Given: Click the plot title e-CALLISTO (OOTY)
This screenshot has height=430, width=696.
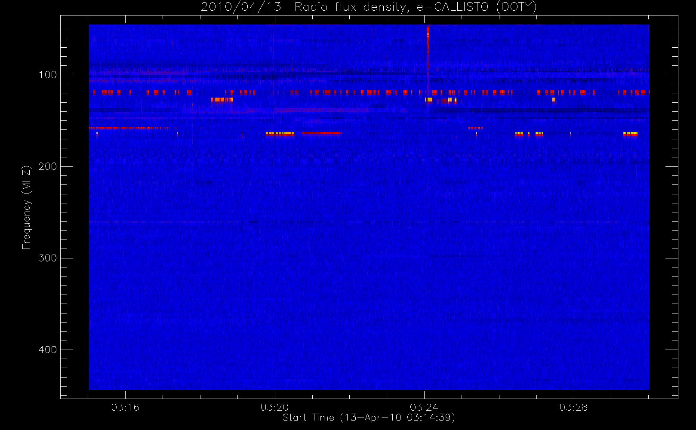Looking at the screenshot, I should coord(369,7).
